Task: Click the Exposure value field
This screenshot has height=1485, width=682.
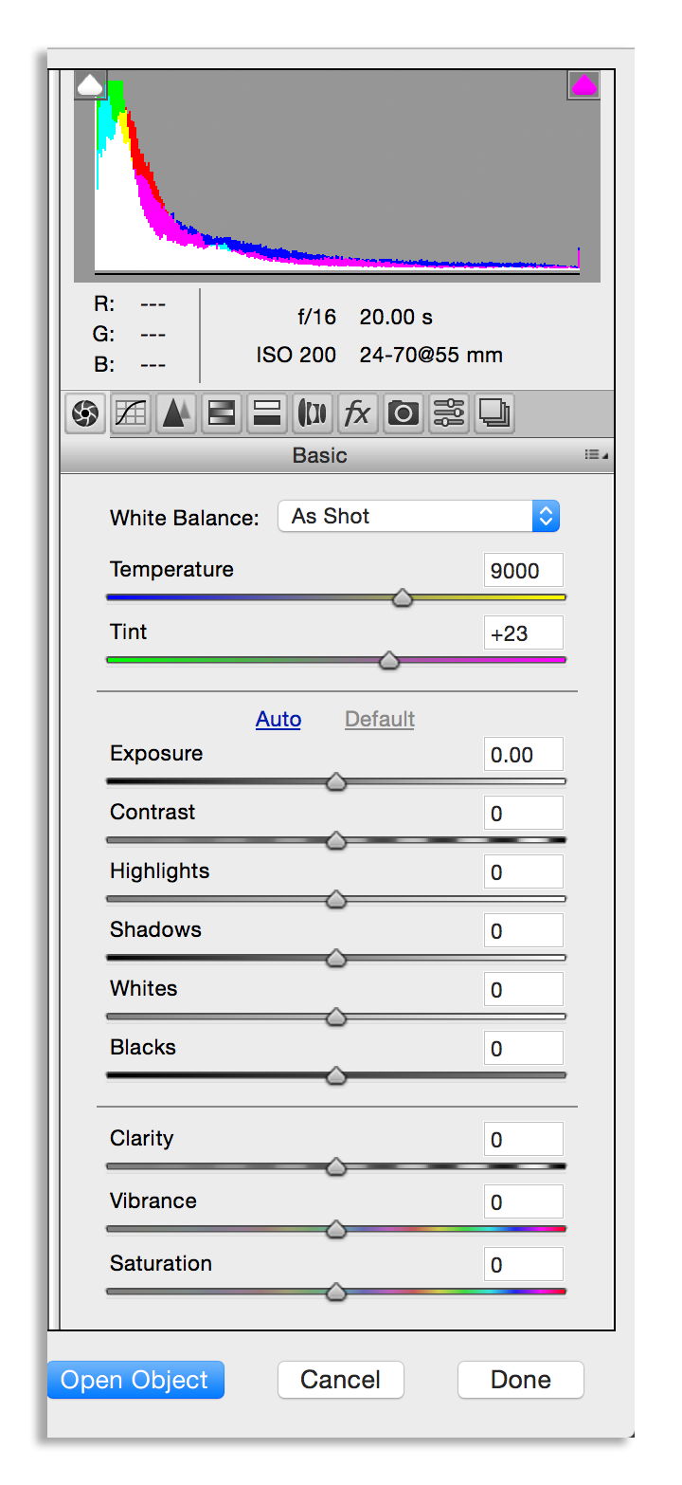Action: (523, 755)
